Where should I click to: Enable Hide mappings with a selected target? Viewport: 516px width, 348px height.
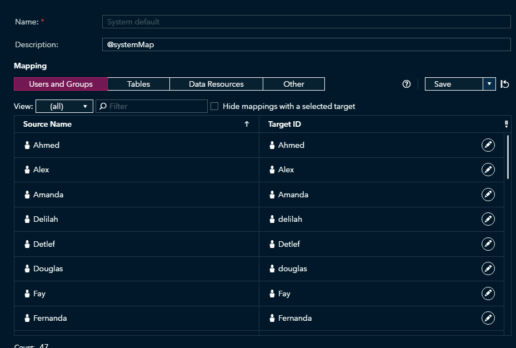pos(214,106)
